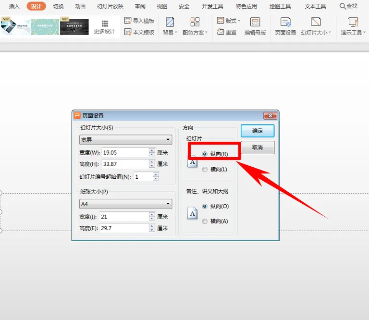Open the 背景 background tool
The width and height of the screenshot is (369, 320).
(170, 22)
